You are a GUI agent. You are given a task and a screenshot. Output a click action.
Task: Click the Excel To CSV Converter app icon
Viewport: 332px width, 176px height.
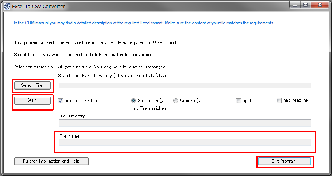point(6,6)
